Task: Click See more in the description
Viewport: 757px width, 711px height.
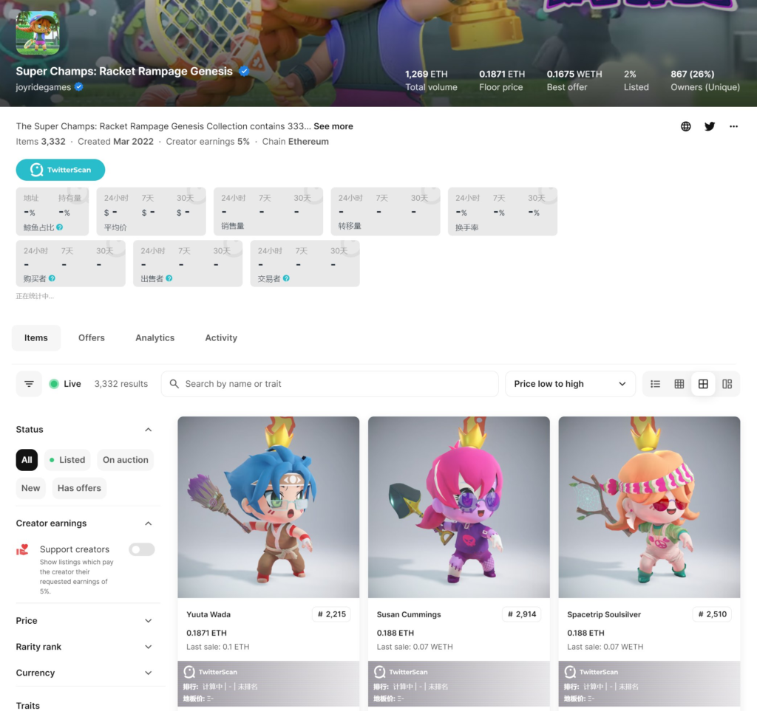Action: tap(333, 126)
